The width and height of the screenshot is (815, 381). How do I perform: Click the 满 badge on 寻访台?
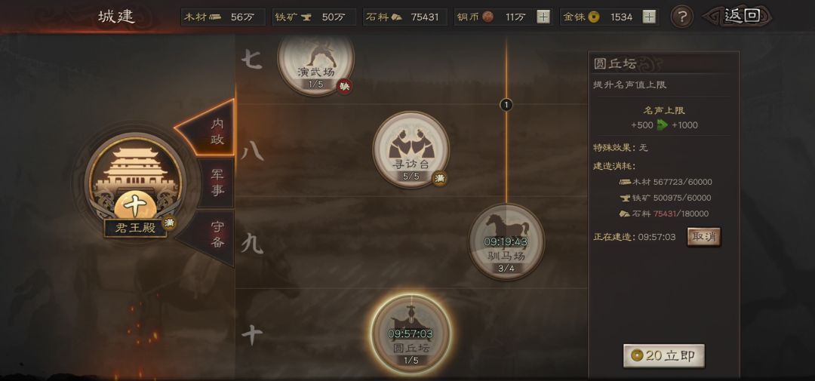click(x=440, y=178)
